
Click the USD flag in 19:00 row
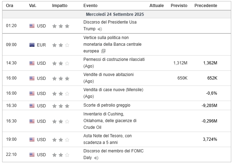pyautogui.click(x=32, y=139)
